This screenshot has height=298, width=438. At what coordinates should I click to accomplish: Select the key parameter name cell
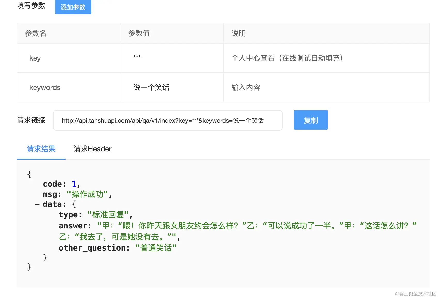tap(68, 58)
